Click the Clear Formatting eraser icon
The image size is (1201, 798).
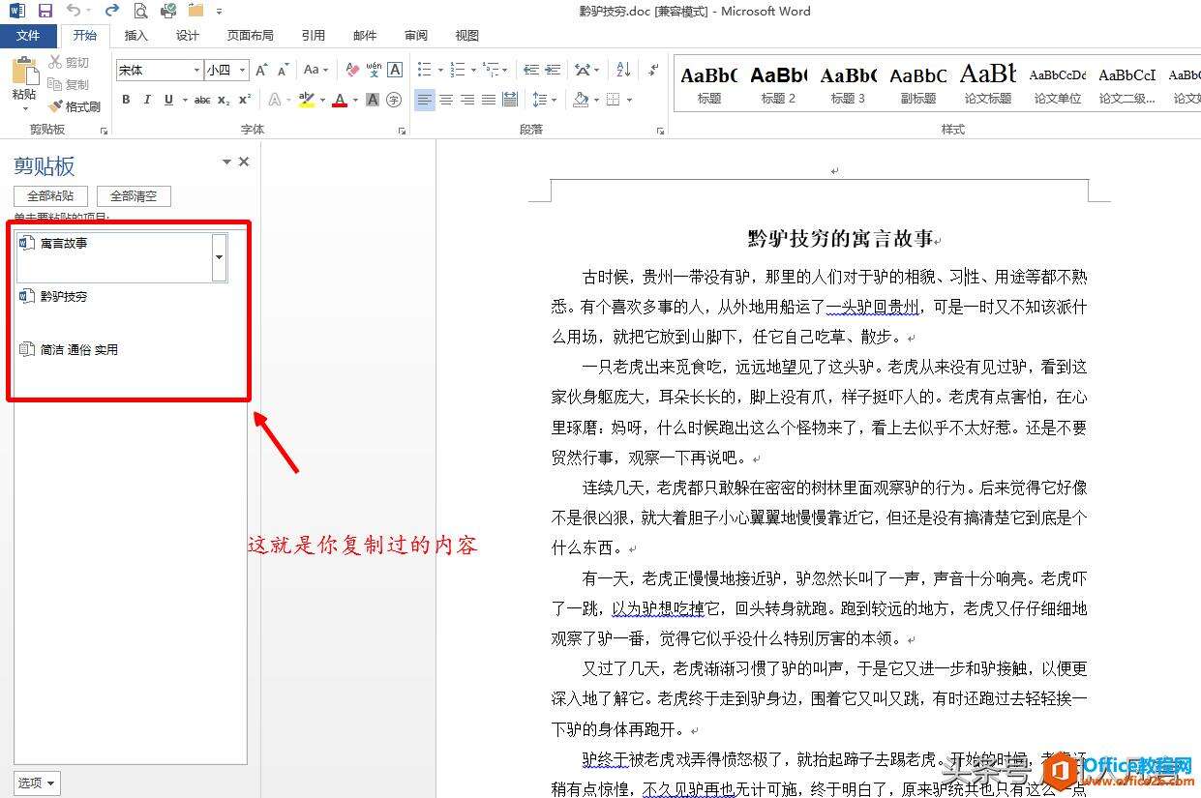(x=352, y=70)
